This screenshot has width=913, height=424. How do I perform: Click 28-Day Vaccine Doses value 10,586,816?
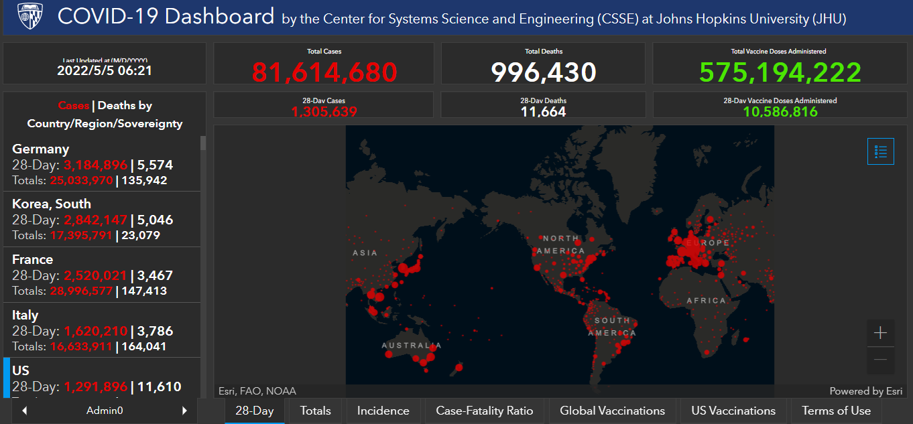pyautogui.click(x=780, y=111)
